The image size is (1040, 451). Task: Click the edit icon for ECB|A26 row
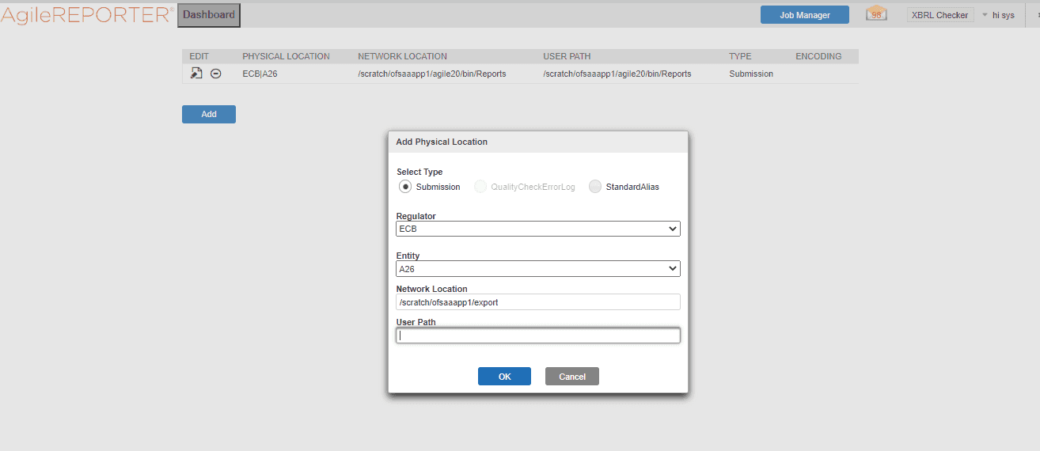[x=196, y=74]
